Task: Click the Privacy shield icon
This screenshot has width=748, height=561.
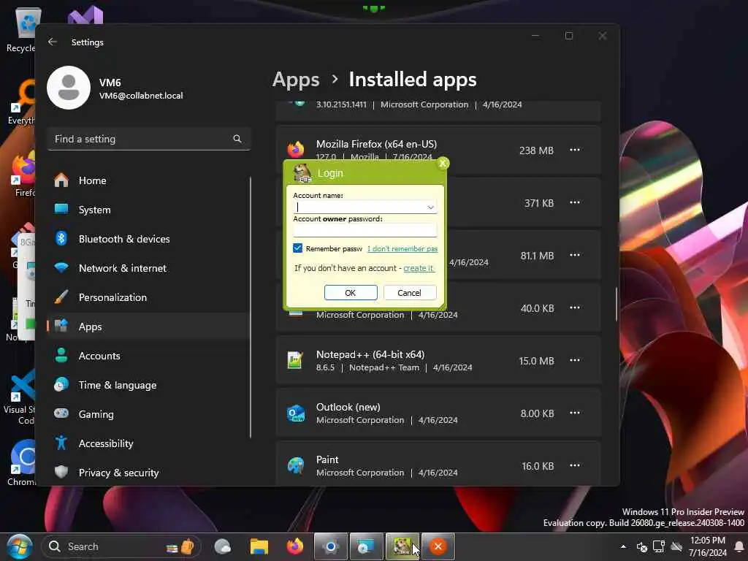Action: tap(61, 473)
